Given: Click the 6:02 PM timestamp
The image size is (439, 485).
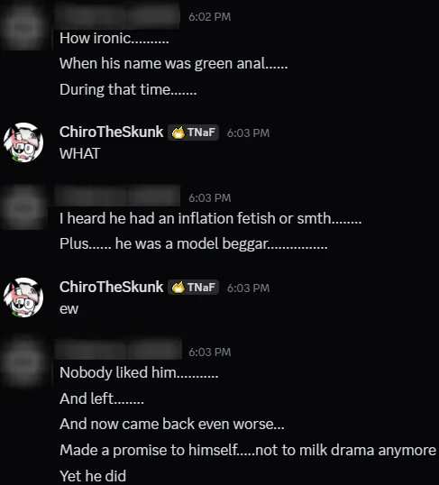Looking at the screenshot, I should click(210, 17).
